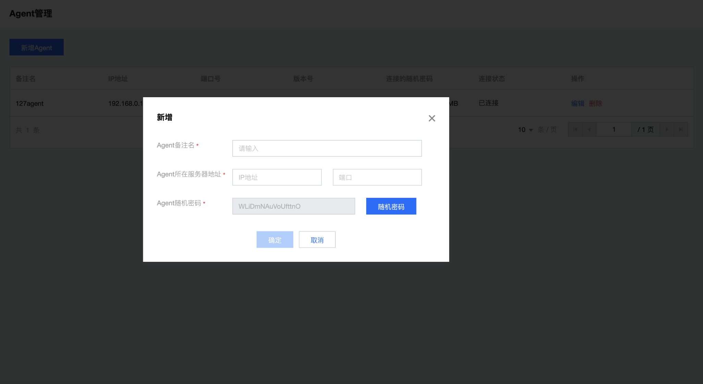The height and width of the screenshot is (384, 703).
Task: Click the Agent备注名 label
Action: click(x=175, y=145)
